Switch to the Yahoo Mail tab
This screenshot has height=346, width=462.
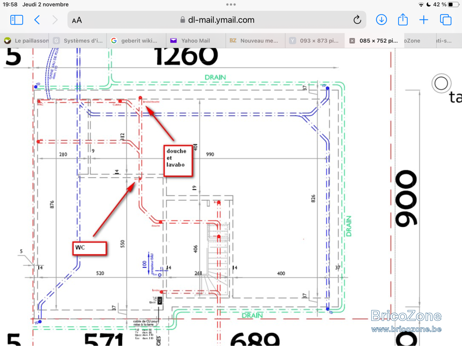(196, 40)
